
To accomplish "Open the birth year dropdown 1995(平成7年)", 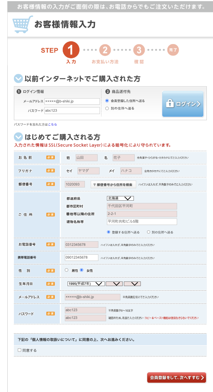I will [x=86, y=284].
